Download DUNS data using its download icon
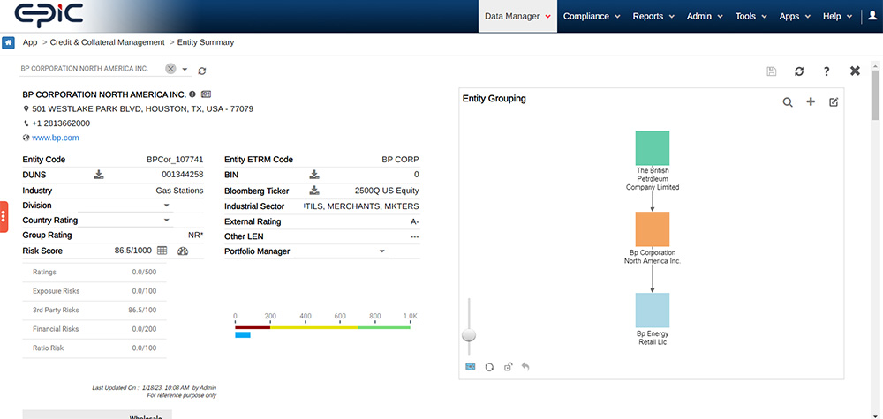The height and width of the screenshot is (419, 883). coord(99,175)
